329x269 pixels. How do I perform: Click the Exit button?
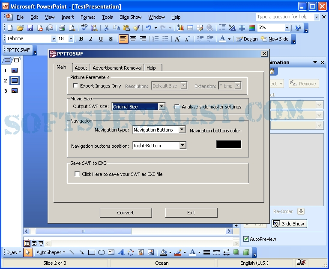point(191,213)
